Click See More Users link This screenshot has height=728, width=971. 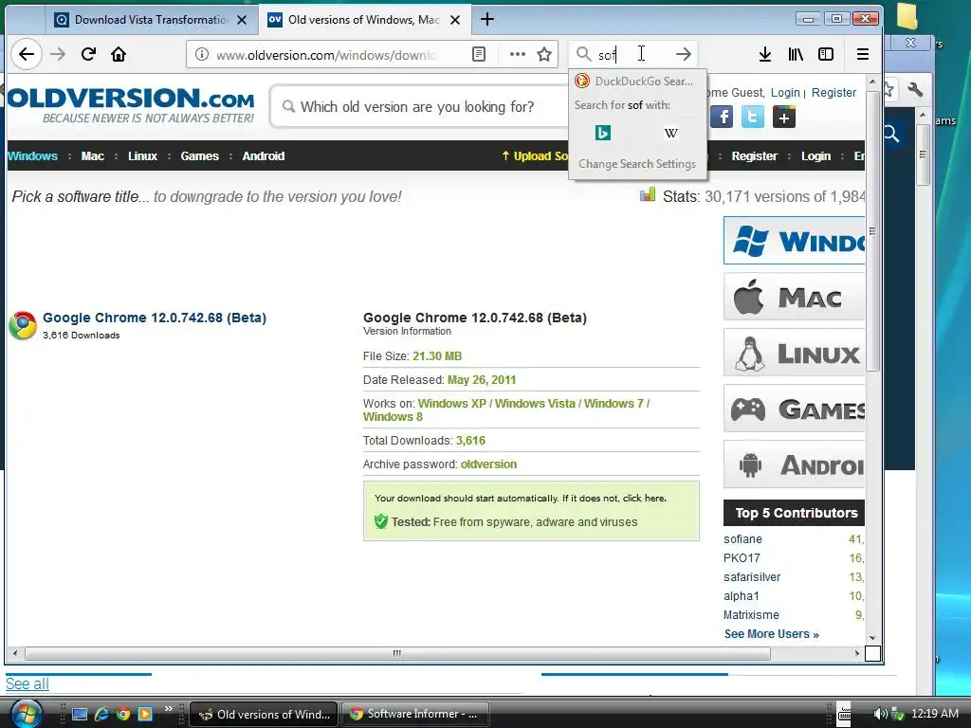[771, 634]
